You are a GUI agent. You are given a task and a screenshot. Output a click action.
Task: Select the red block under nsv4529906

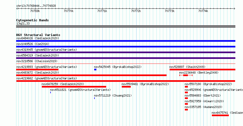click(186, 92)
